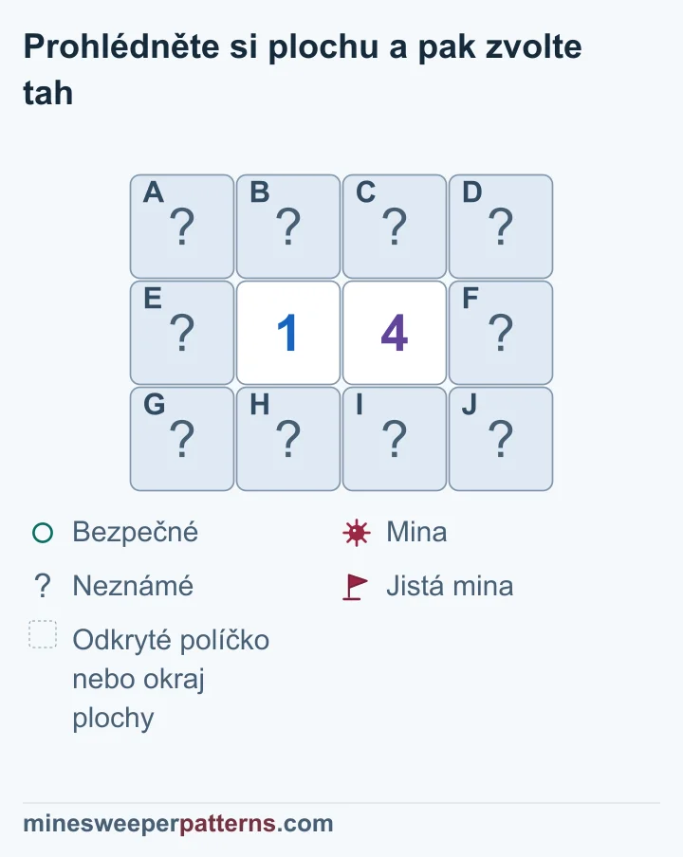Click cell E left of the 1

click(182, 333)
